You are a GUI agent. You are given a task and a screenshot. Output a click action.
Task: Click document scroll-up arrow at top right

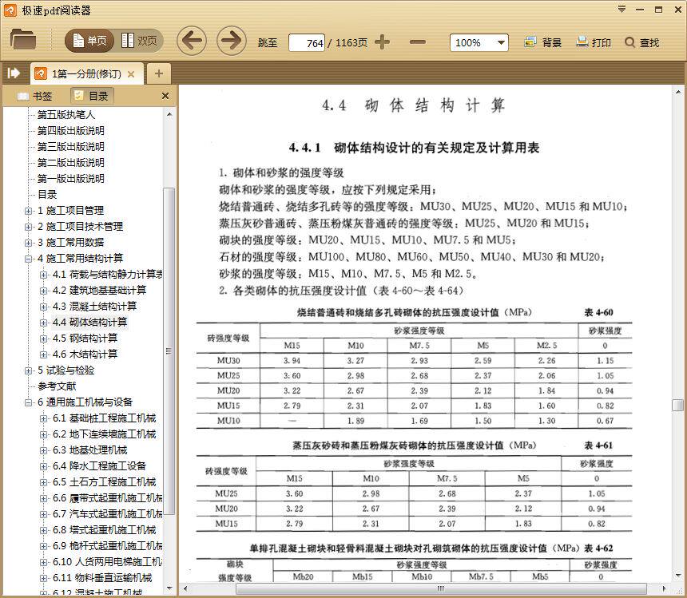click(677, 93)
